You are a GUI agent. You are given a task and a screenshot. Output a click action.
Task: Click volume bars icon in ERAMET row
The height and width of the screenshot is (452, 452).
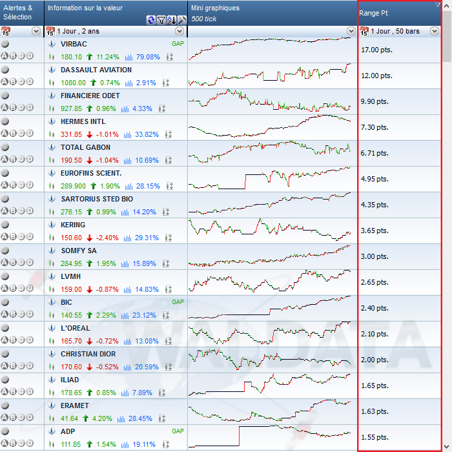[121, 418]
